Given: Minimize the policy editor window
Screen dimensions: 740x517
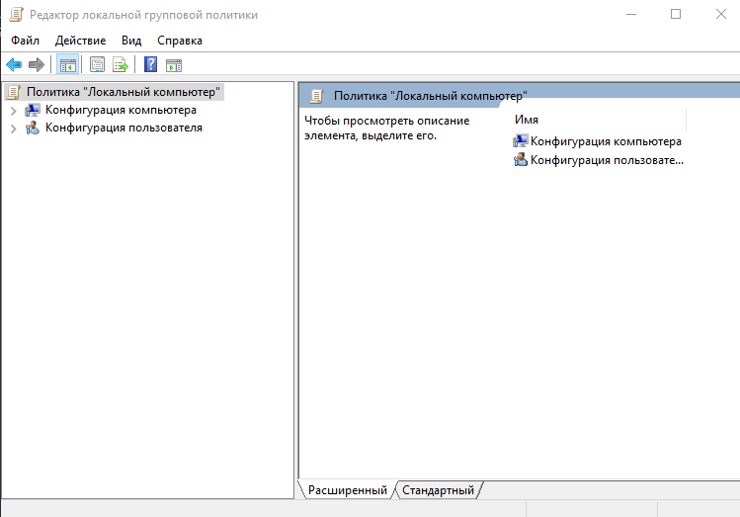Looking at the screenshot, I should pos(631,14).
